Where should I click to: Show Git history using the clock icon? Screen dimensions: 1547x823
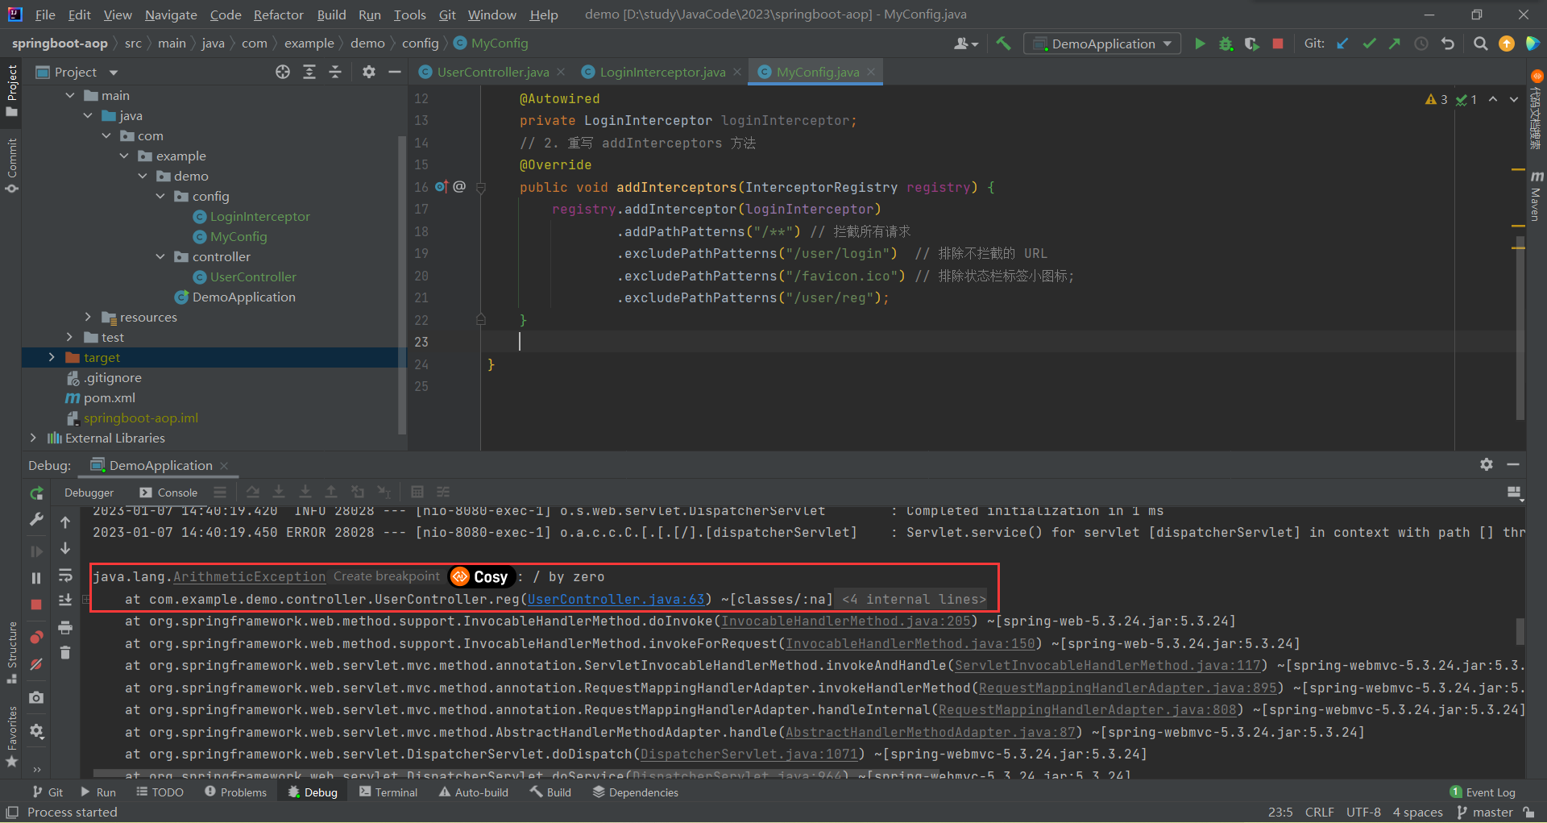1421,44
